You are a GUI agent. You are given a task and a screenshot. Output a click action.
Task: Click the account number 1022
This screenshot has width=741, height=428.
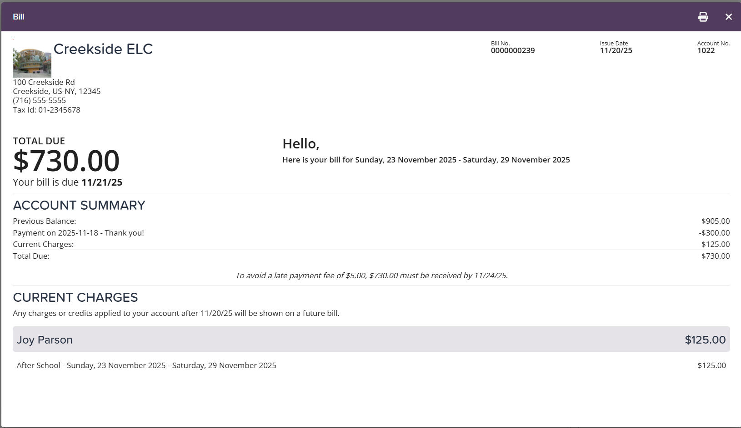706,50
